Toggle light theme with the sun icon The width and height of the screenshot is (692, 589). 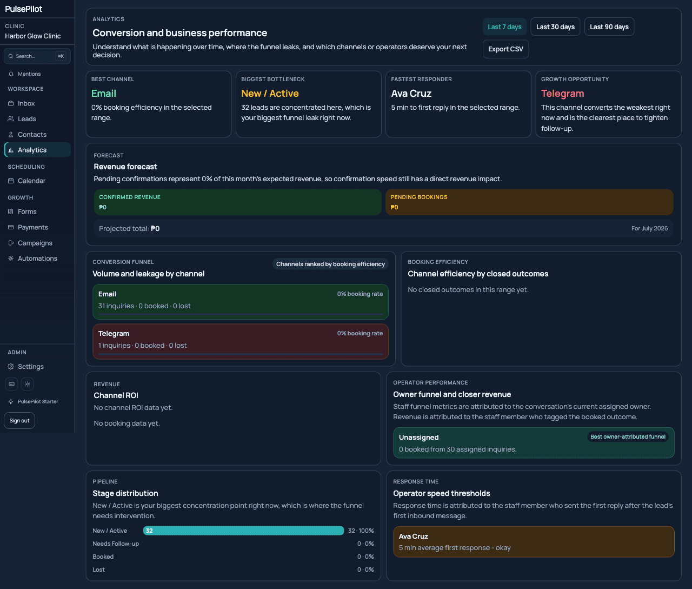pyautogui.click(x=28, y=384)
